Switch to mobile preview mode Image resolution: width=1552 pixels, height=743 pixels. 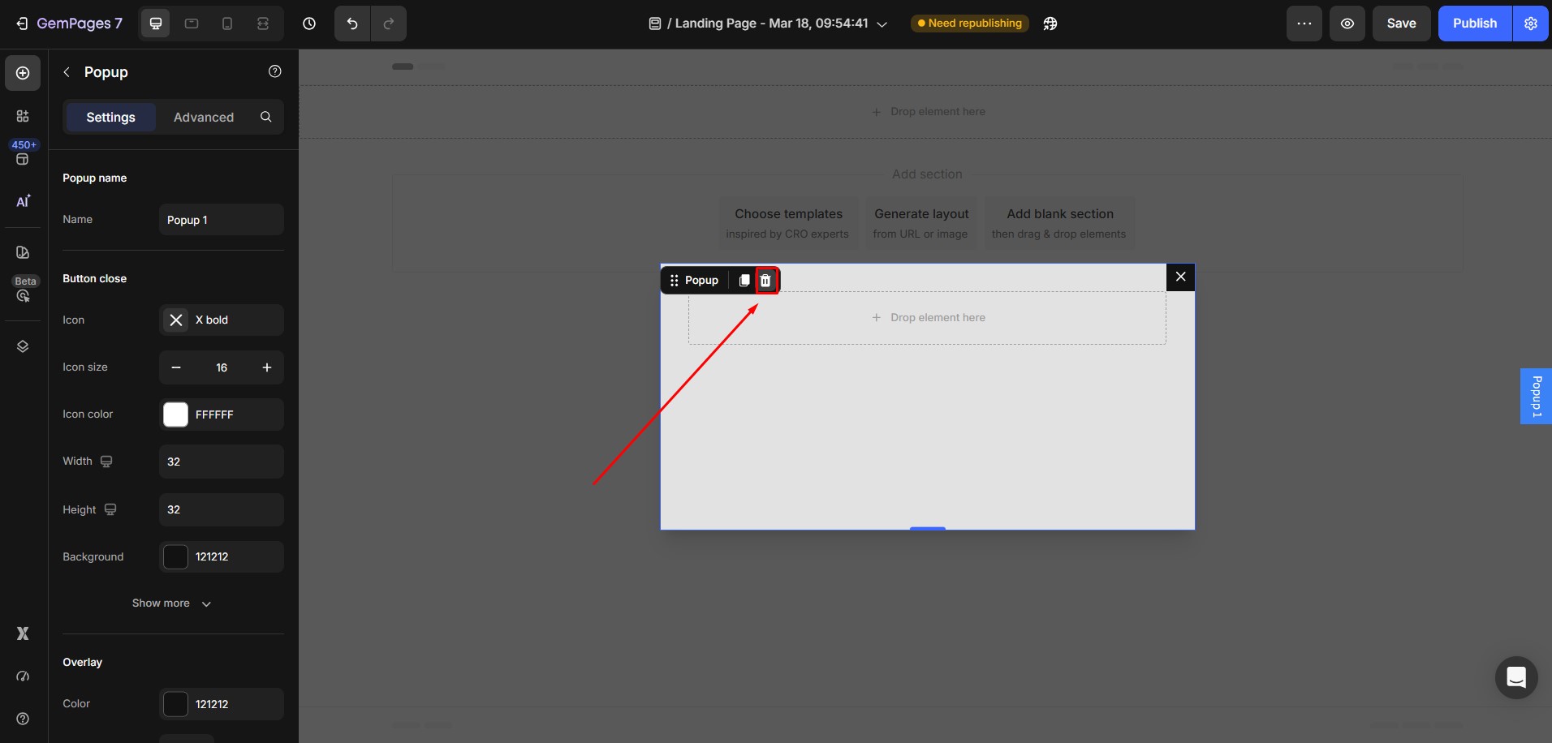pos(226,24)
